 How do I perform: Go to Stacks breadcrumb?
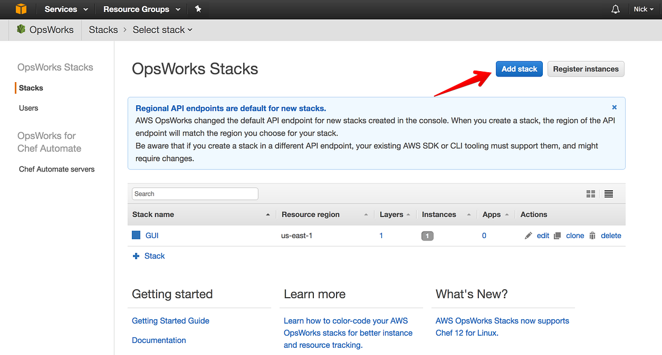[103, 29]
